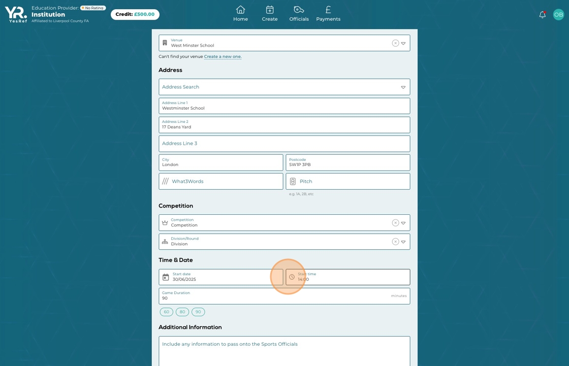Open the Create menu label
Viewport: 569px width, 366px height.
270,19
